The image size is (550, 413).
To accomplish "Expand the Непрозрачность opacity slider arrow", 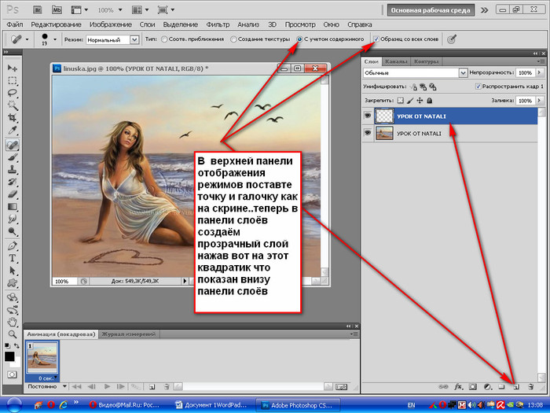I will [540, 72].
